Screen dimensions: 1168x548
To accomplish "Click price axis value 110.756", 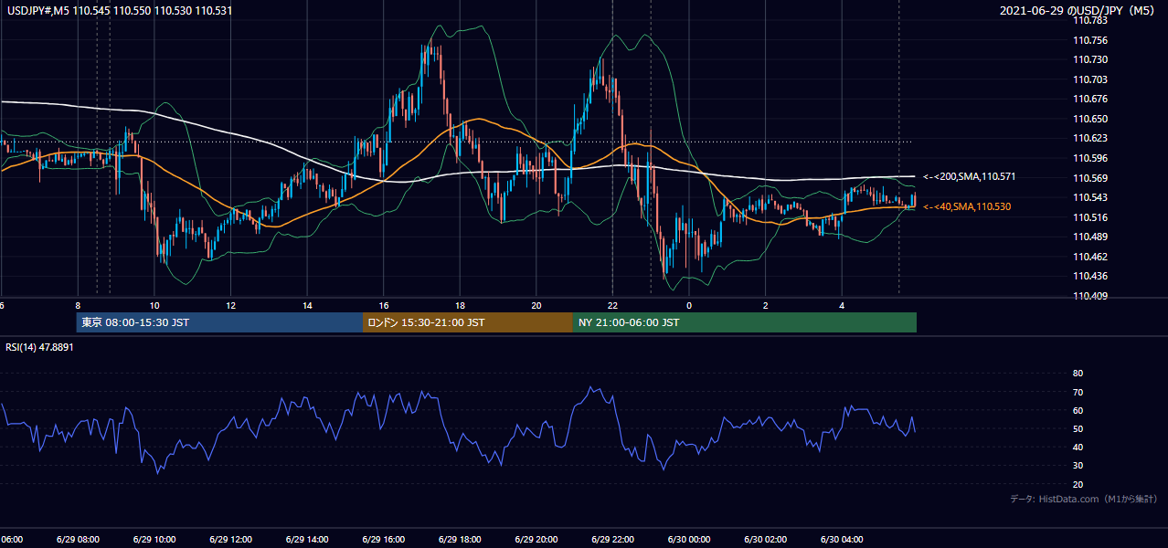I will (1092, 40).
